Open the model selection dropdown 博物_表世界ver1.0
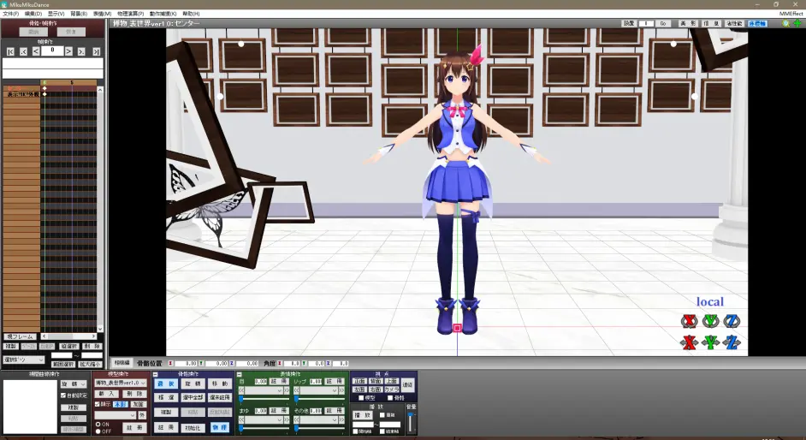Image resolution: width=806 pixels, height=440 pixels. (x=121, y=383)
